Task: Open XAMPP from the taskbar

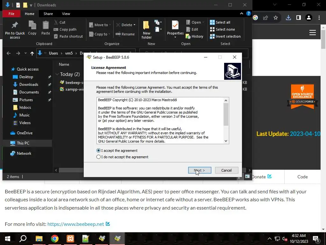Action: tap(70, 239)
